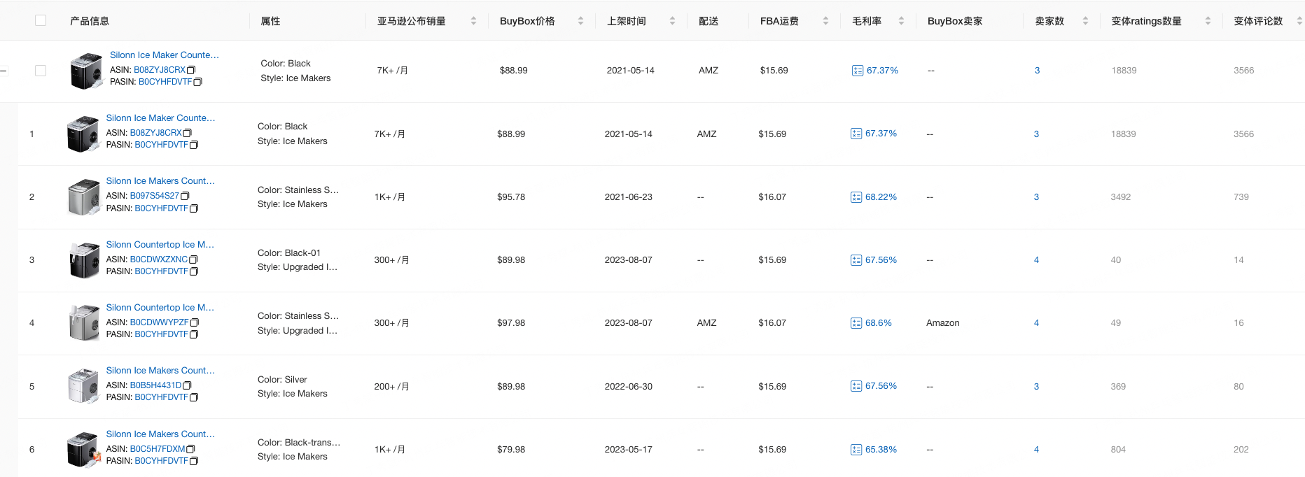Screen dimensions: 1305x477
Task: Open product title link in row 6
Action: (160, 434)
